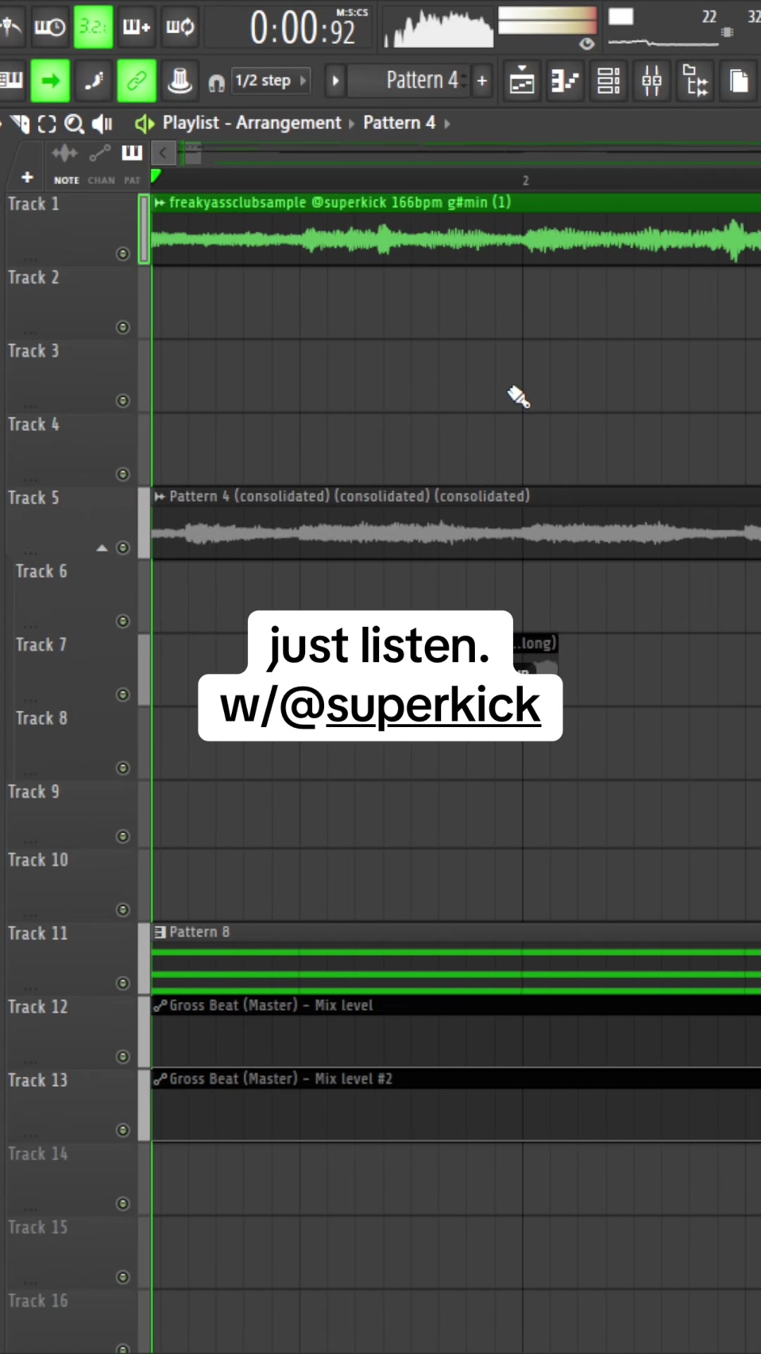Open the Browser tree icon
This screenshot has height=1354, width=761.
coord(695,80)
